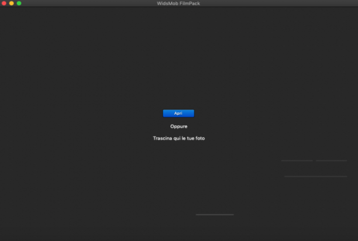Minimize the WidsMob FilmPack window

coord(12,3)
